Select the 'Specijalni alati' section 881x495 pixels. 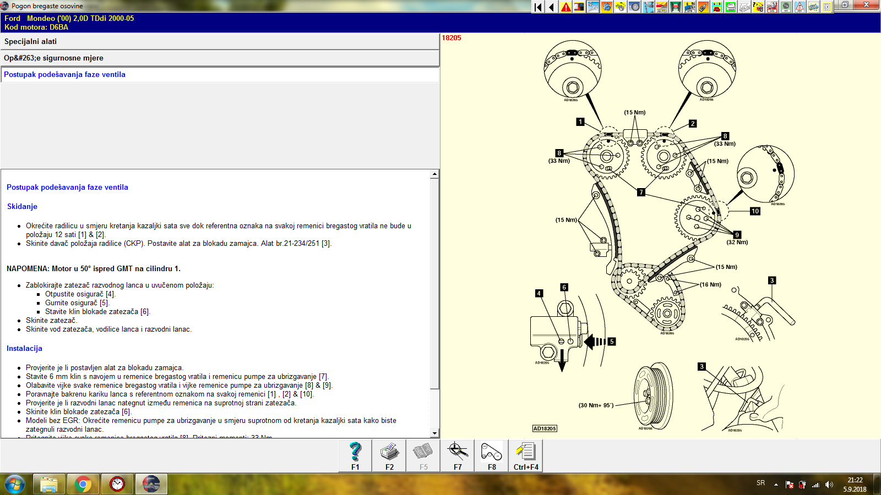220,42
